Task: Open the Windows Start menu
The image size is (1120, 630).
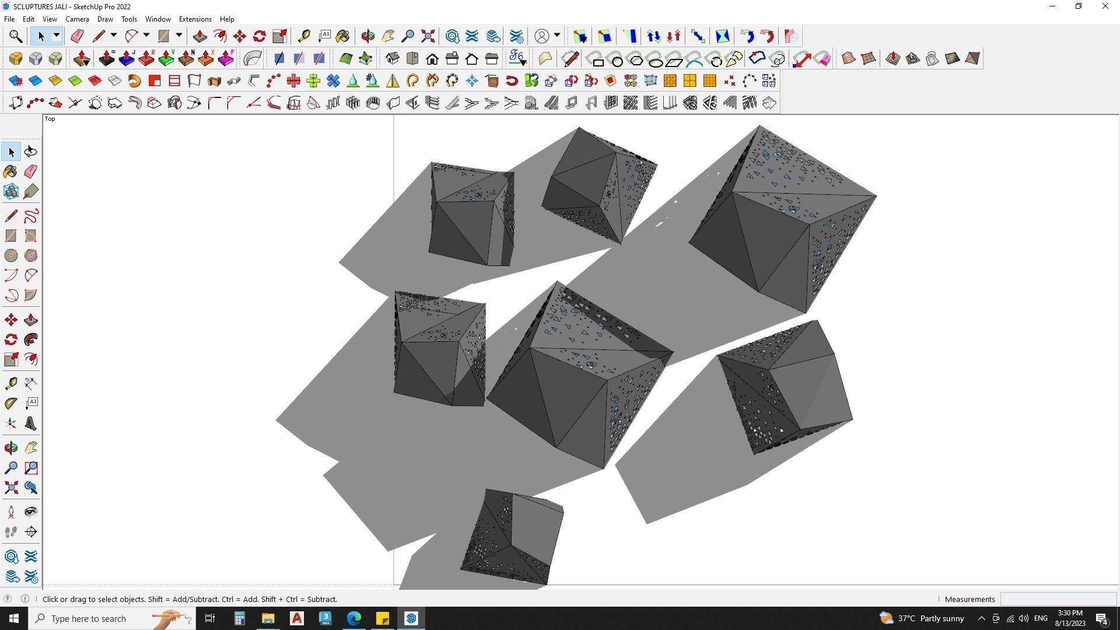Action: [14, 618]
